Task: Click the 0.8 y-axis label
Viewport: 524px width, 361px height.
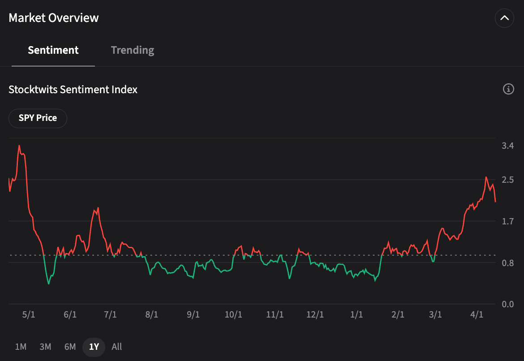Action: tap(507, 263)
